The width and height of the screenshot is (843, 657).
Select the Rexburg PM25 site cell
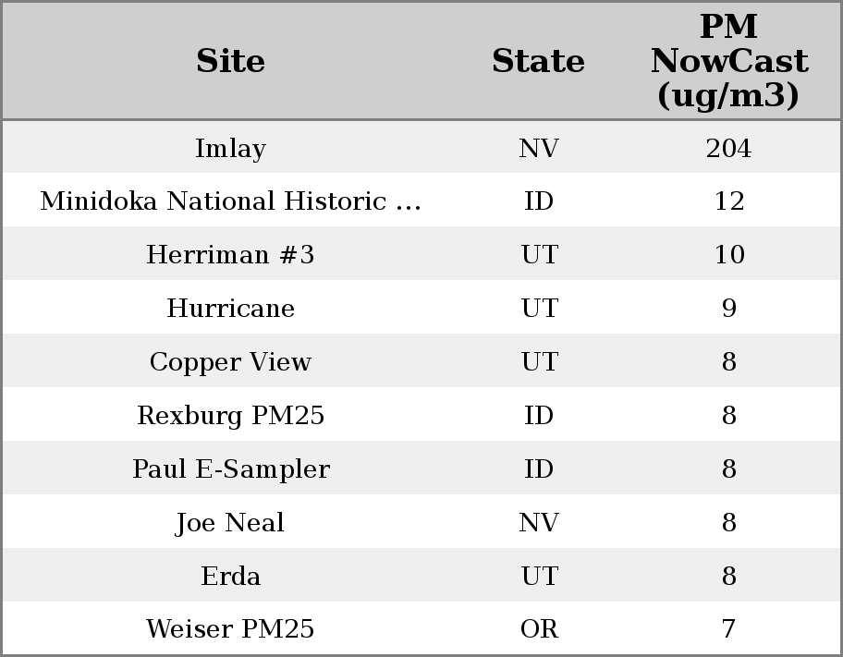230,416
